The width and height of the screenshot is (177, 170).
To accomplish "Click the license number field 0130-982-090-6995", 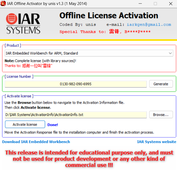I will click(x=76, y=84).
